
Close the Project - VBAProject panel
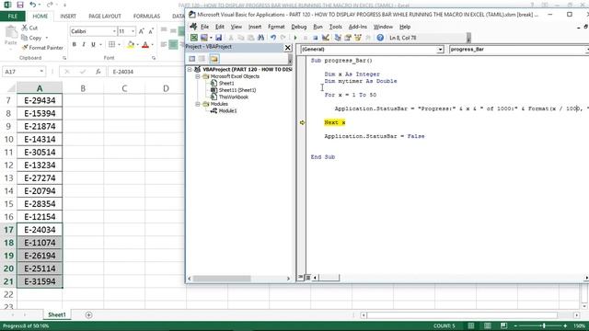(x=288, y=47)
